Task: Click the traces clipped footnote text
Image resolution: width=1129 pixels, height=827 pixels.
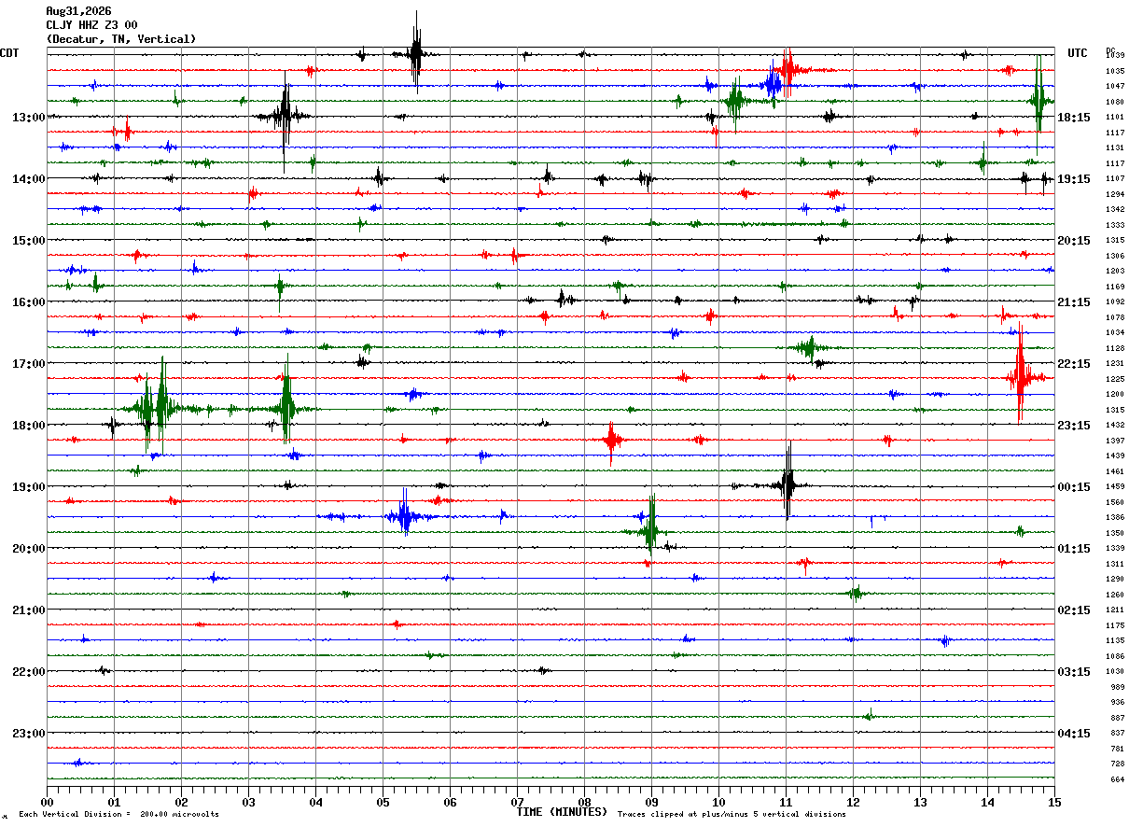Action: tap(732, 815)
